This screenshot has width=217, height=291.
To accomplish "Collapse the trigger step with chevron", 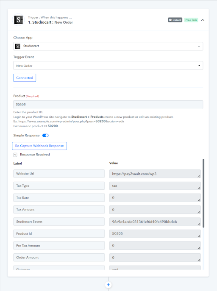I will [203, 20].
